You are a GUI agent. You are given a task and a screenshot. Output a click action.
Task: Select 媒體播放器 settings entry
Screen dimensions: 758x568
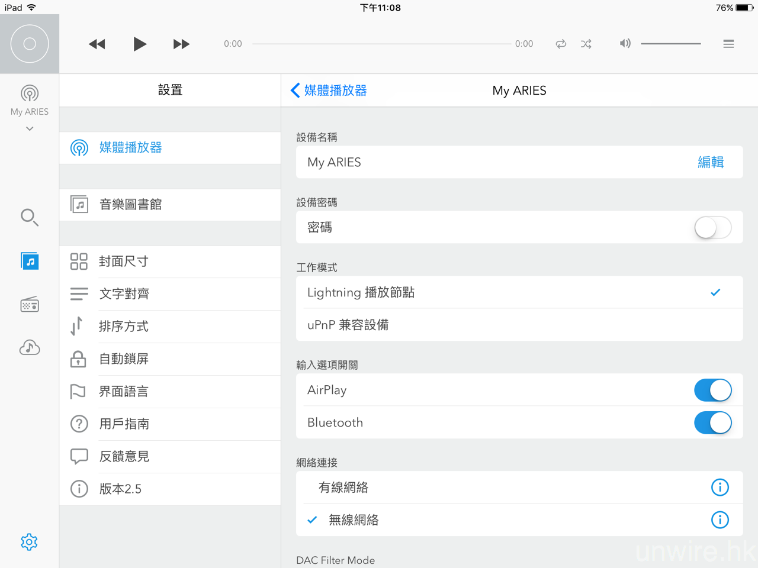(170, 148)
